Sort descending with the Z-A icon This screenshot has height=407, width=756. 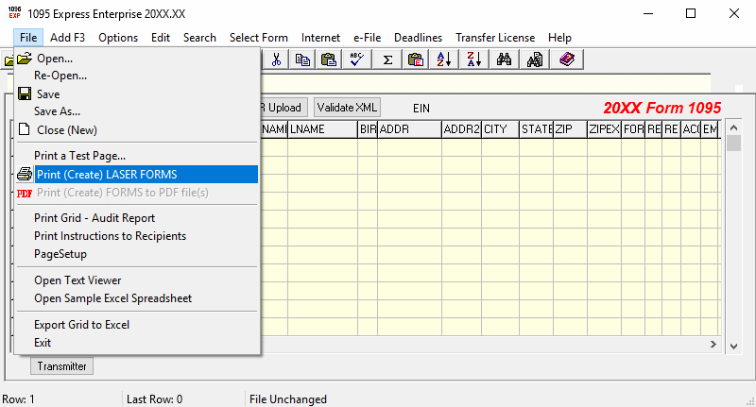click(472, 59)
